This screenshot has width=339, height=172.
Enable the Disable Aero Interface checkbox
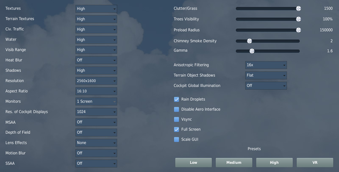pyautogui.click(x=176, y=109)
